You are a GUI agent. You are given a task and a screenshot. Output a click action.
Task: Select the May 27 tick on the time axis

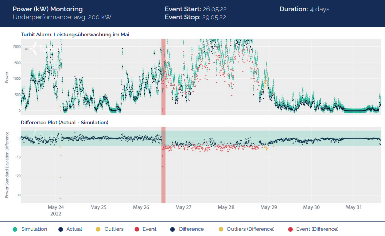pyautogui.click(x=185, y=207)
